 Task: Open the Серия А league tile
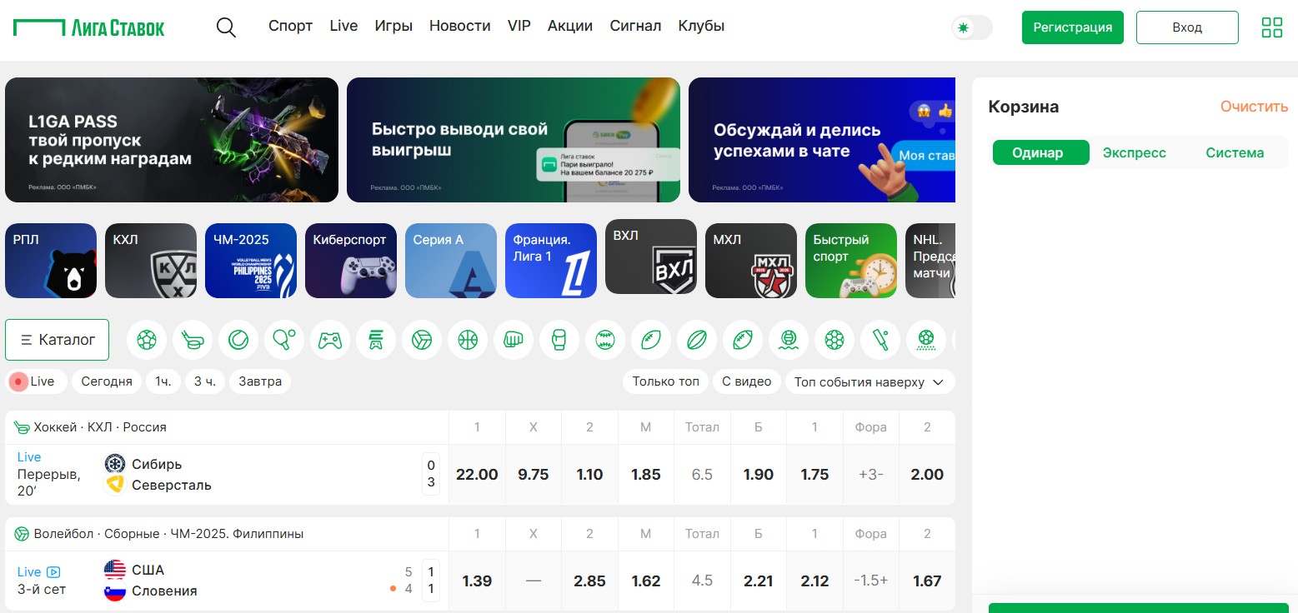(x=451, y=261)
